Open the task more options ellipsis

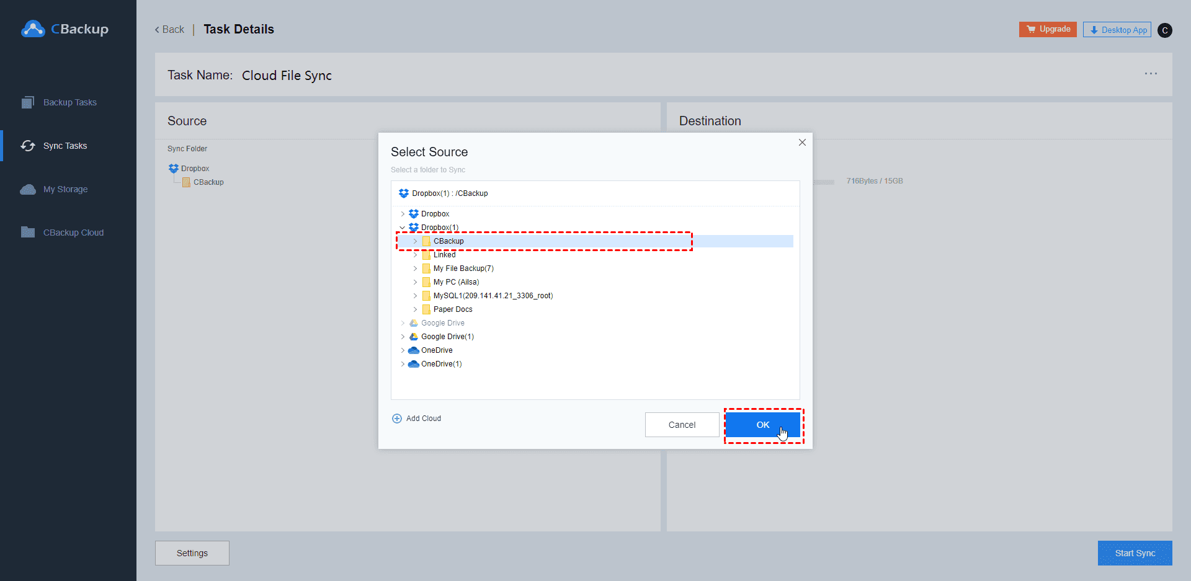[x=1151, y=74]
